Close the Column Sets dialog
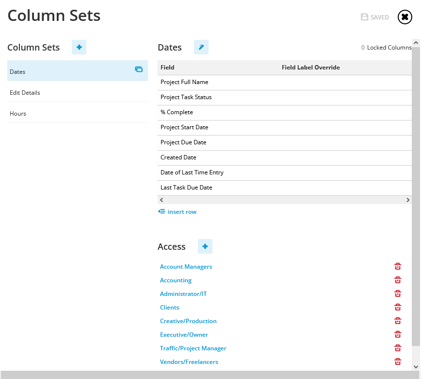Screen dimensions: 421x379 click(x=405, y=17)
